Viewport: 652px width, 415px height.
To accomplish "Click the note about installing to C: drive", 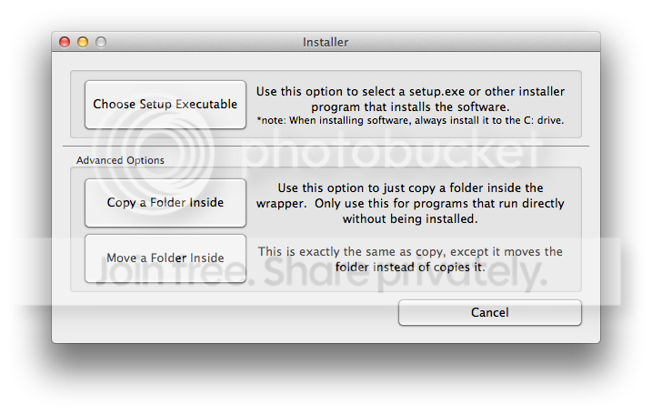I will coord(410,121).
